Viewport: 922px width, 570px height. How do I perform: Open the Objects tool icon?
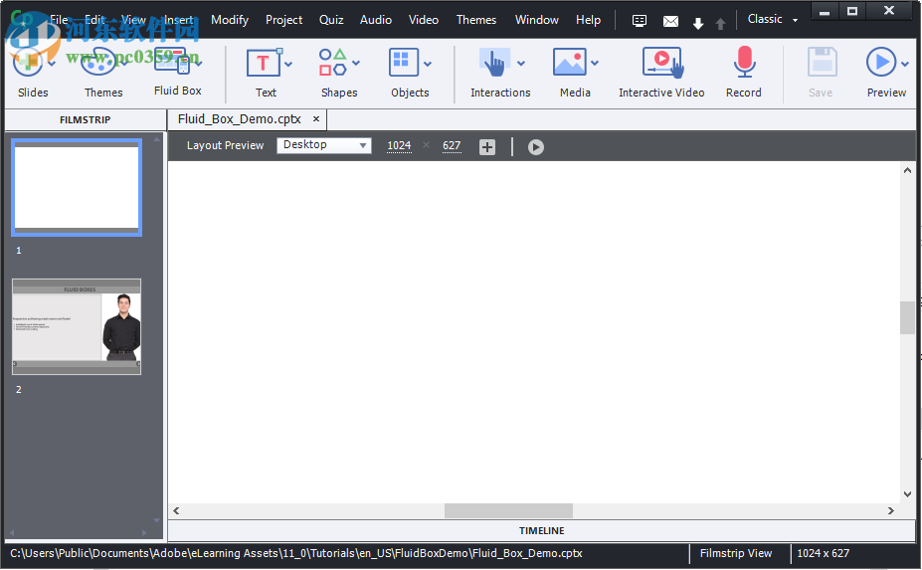404,63
